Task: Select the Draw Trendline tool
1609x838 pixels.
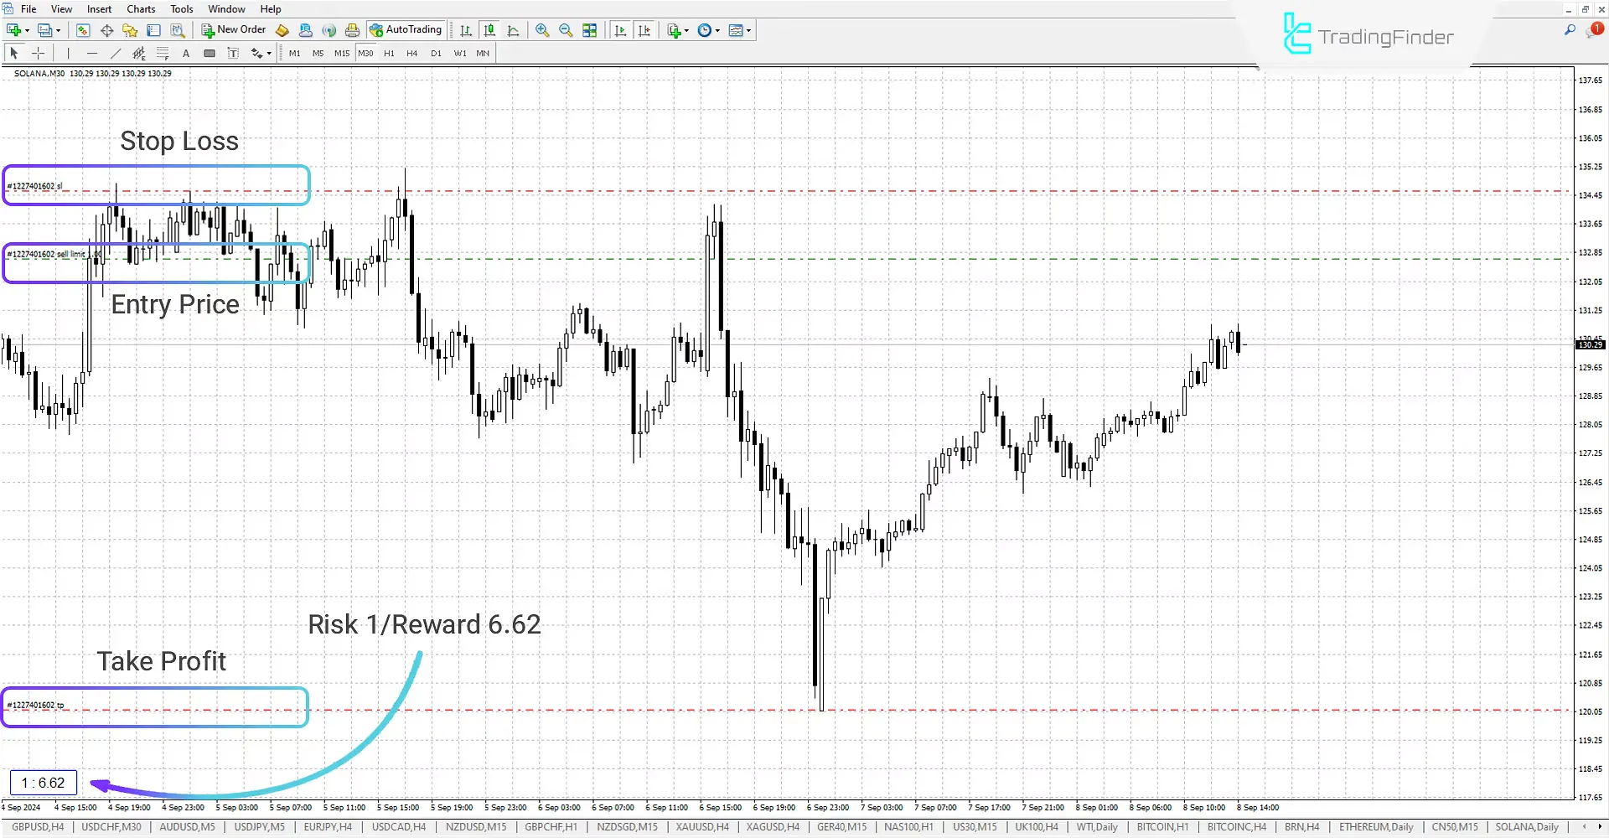Action: 116,53
